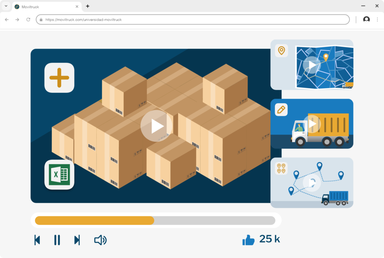Open a new browser tab
This screenshot has height=258, width=384.
coord(88,6)
